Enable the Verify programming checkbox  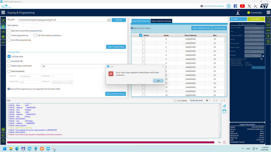(x=9, y=35)
